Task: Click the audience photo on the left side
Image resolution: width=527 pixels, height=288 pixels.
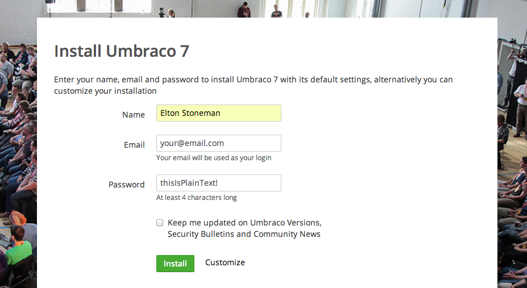Action: coord(18,161)
